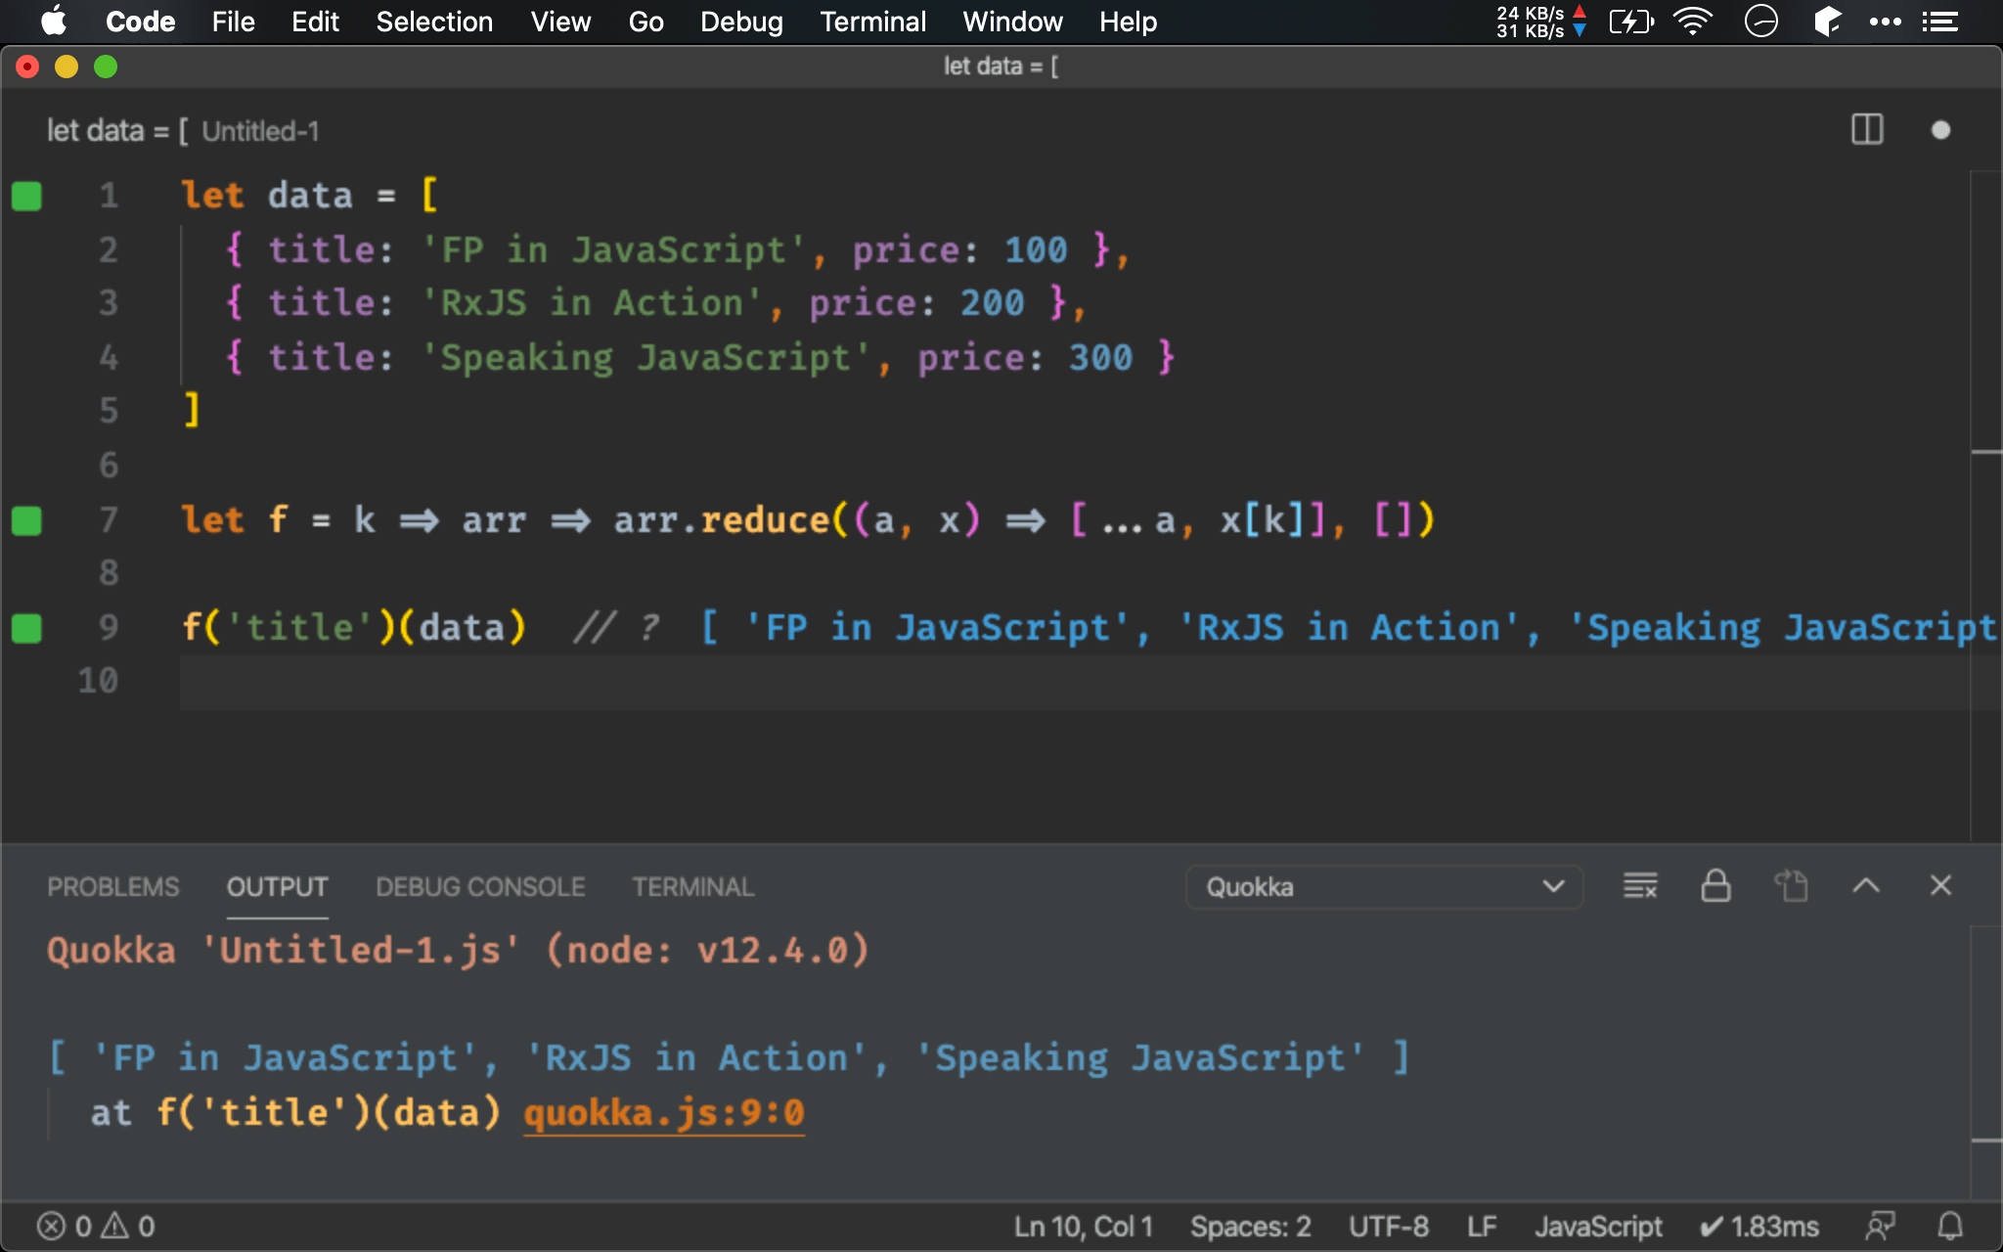Click the price value 300 on line 4
Screen dimensions: 2003x1252
pos(1100,358)
